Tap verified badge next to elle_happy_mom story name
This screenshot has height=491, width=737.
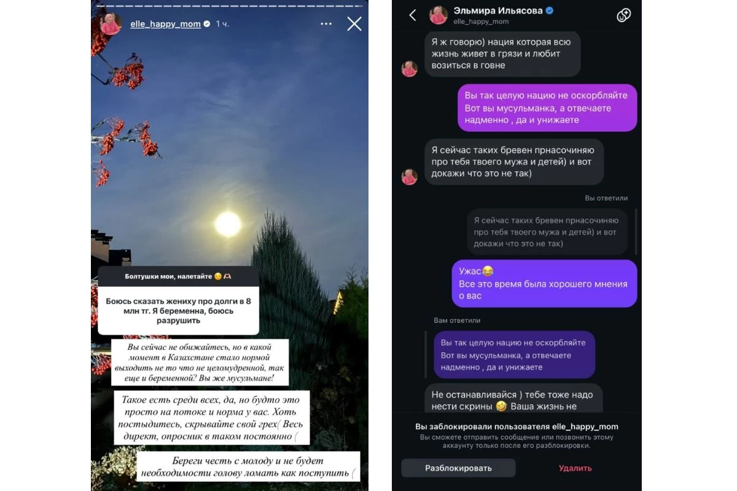click(207, 24)
